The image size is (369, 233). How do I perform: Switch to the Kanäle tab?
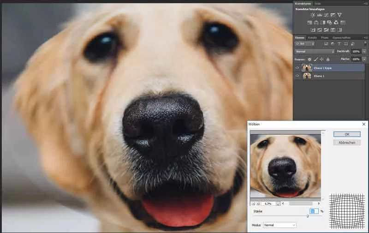(x=312, y=37)
